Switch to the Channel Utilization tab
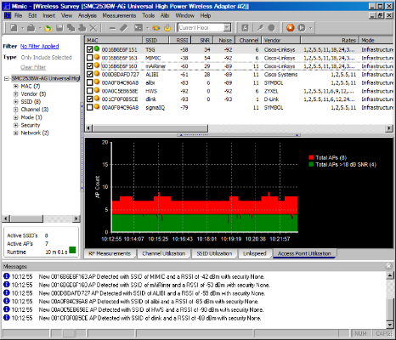This screenshot has width=396, height=340. coord(164,253)
